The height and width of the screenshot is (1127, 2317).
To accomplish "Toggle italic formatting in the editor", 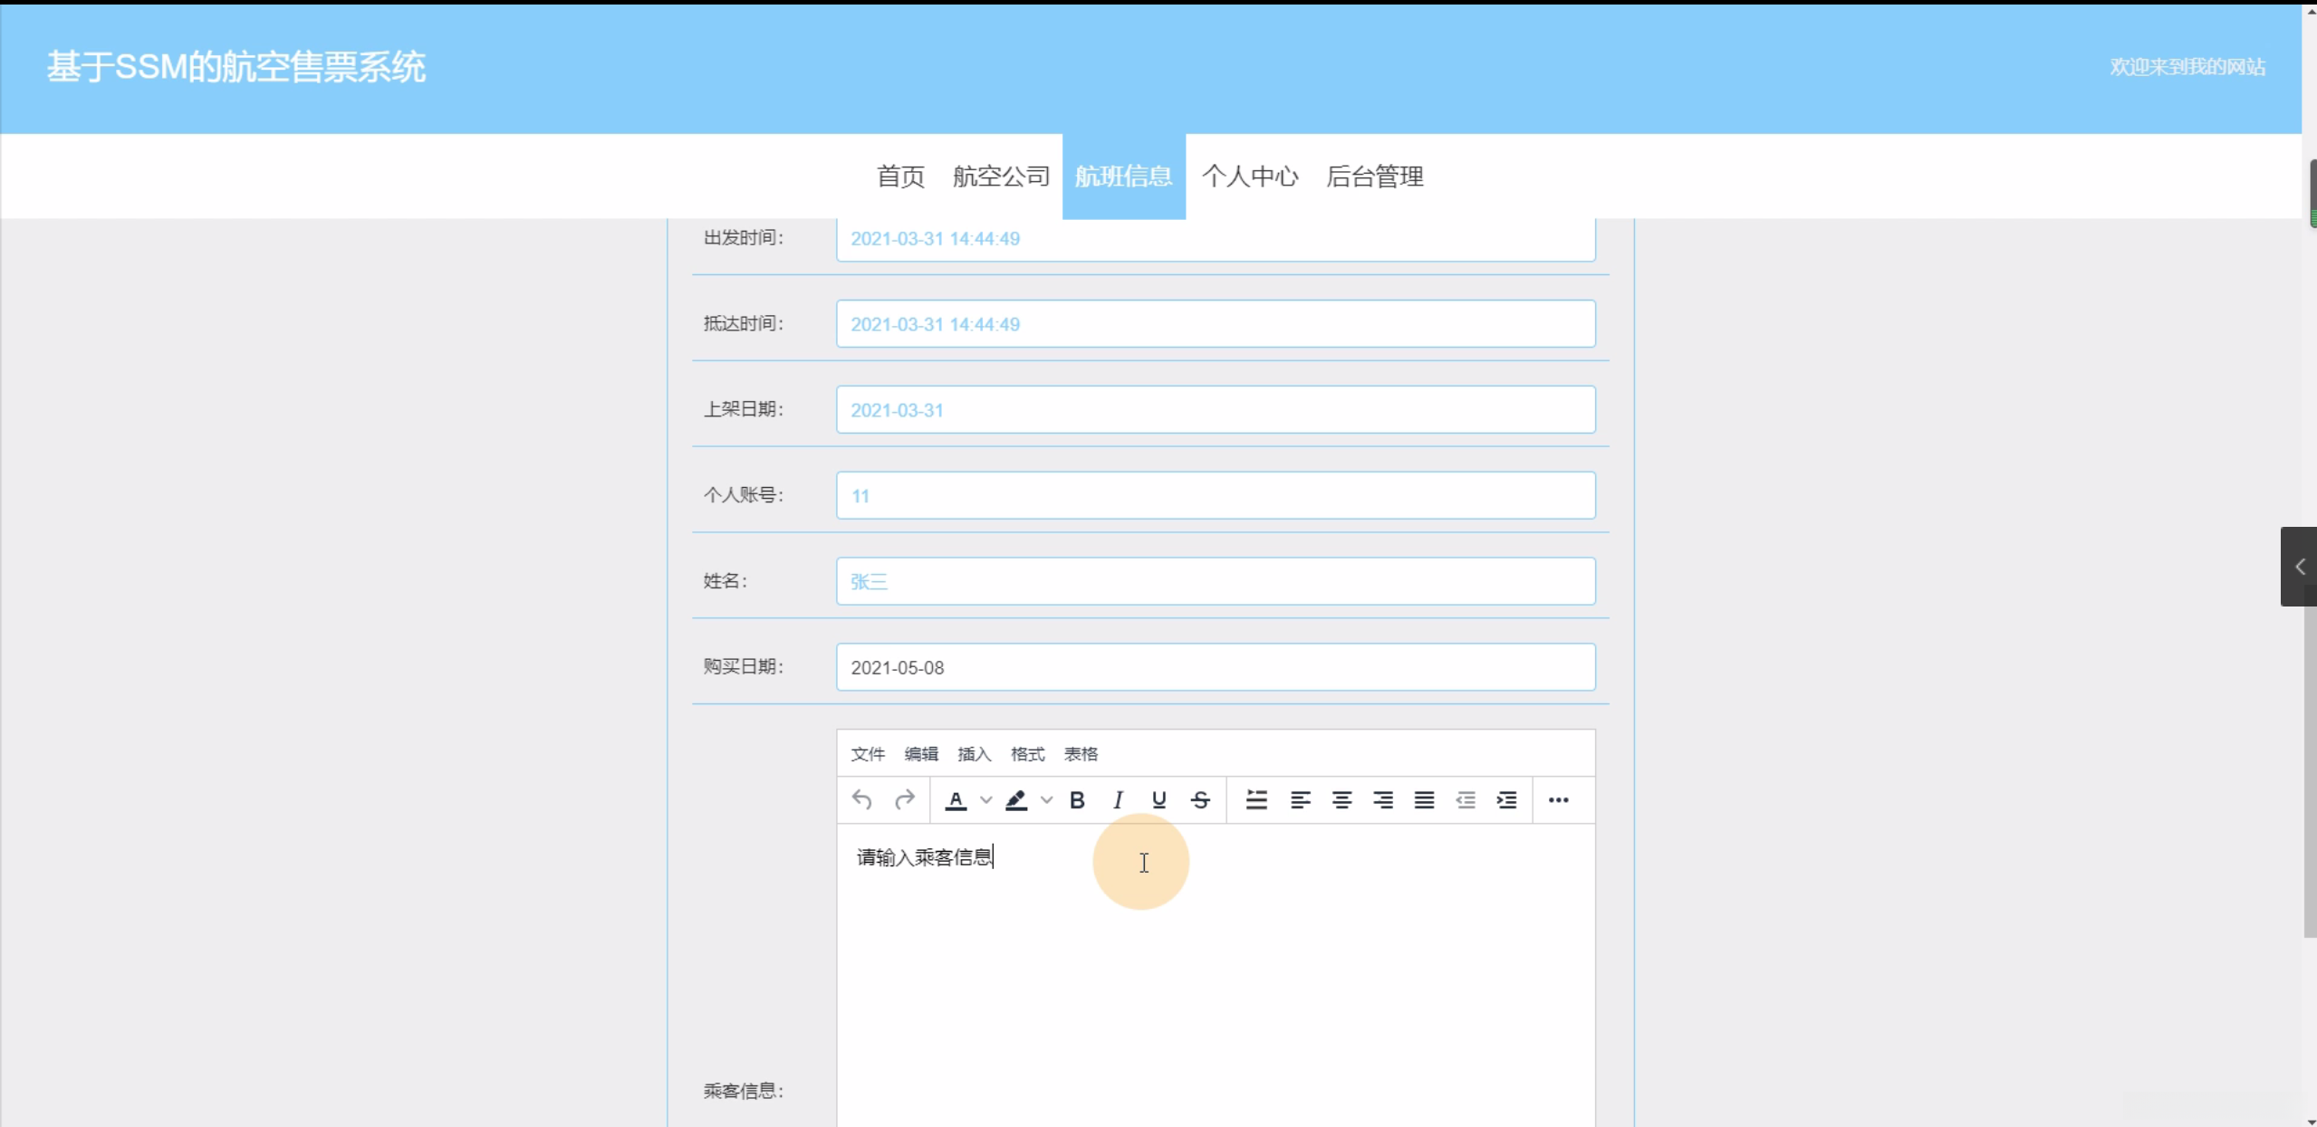I will pos(1118,800).
